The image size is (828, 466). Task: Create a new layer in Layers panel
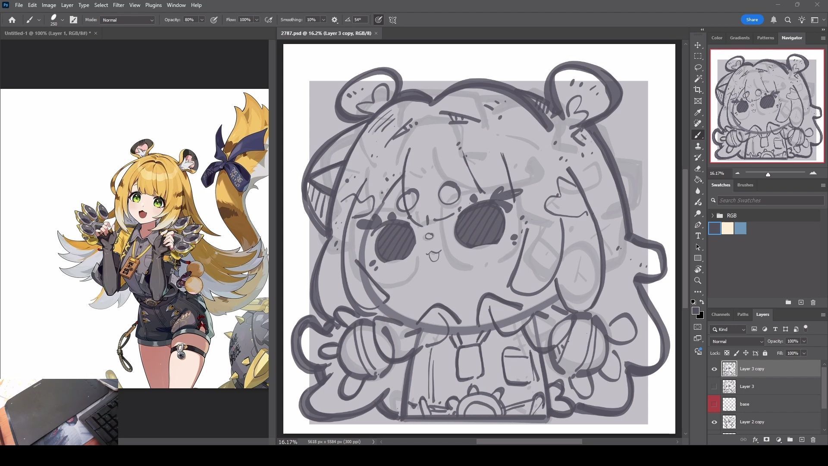pos(802,440)
